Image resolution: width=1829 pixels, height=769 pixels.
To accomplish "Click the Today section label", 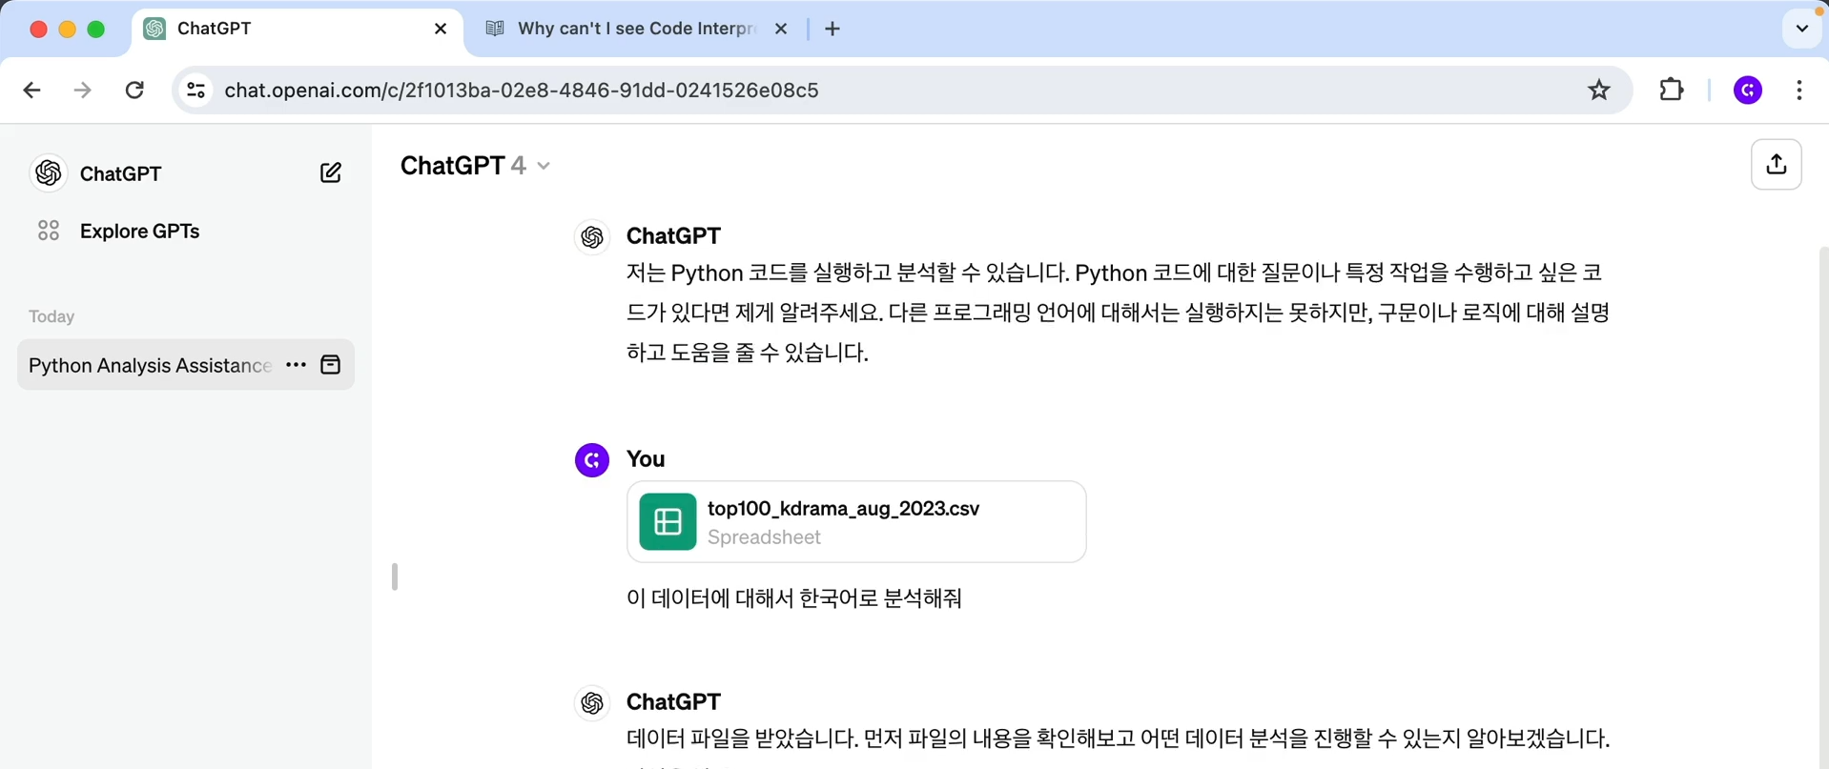I will coord(51,316).
